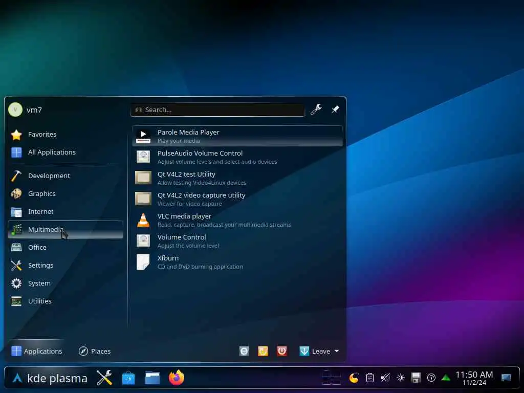This screenshot has width=524, height=393.
Task: Open the virtual desktop pager
Action: (331, 378)
